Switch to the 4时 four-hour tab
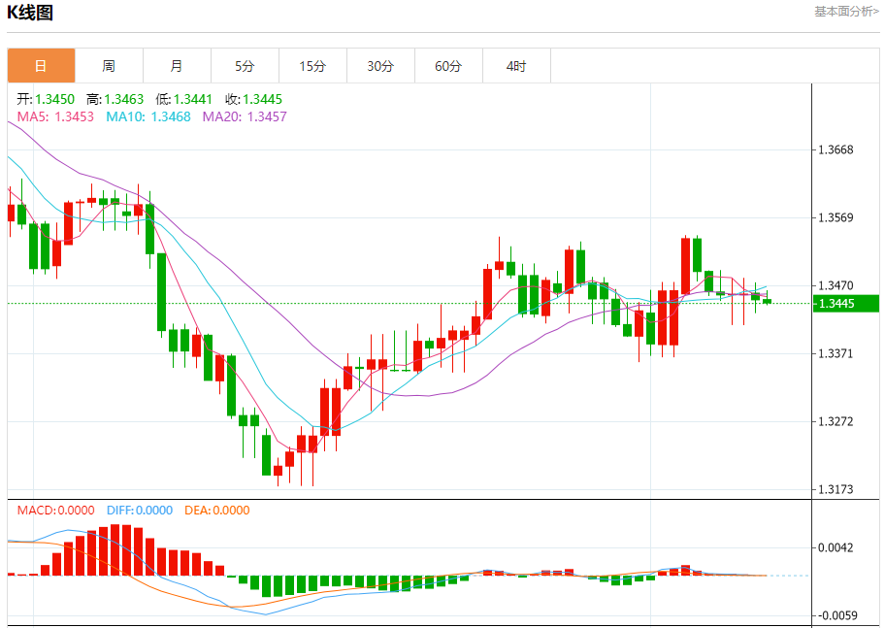885x628 pixels. (x=516, y=66)
